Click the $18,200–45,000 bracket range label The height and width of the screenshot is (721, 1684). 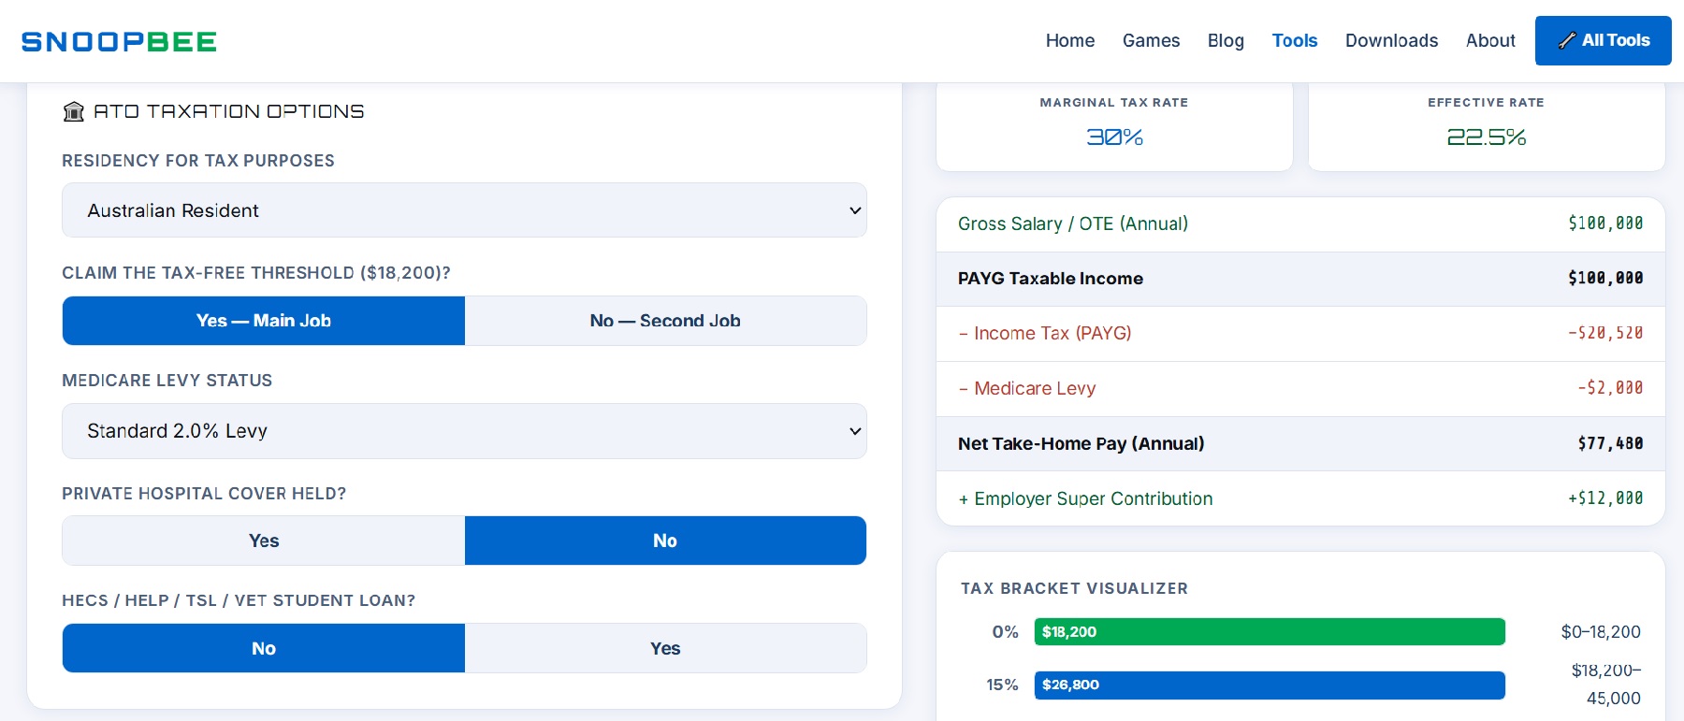(1606, 685)
